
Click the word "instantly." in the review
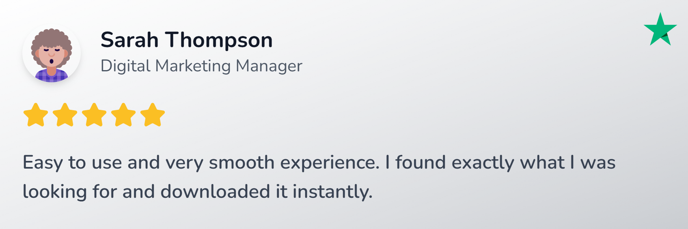pos(332,192)
